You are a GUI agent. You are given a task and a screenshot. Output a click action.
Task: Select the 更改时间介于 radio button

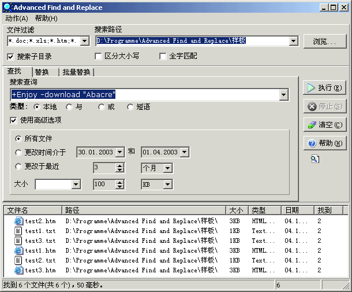[x=18, y=153]
